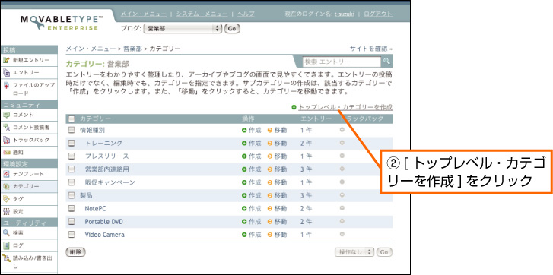Click the カテゴリー column header
553x275 pixels.
[95, 119]
